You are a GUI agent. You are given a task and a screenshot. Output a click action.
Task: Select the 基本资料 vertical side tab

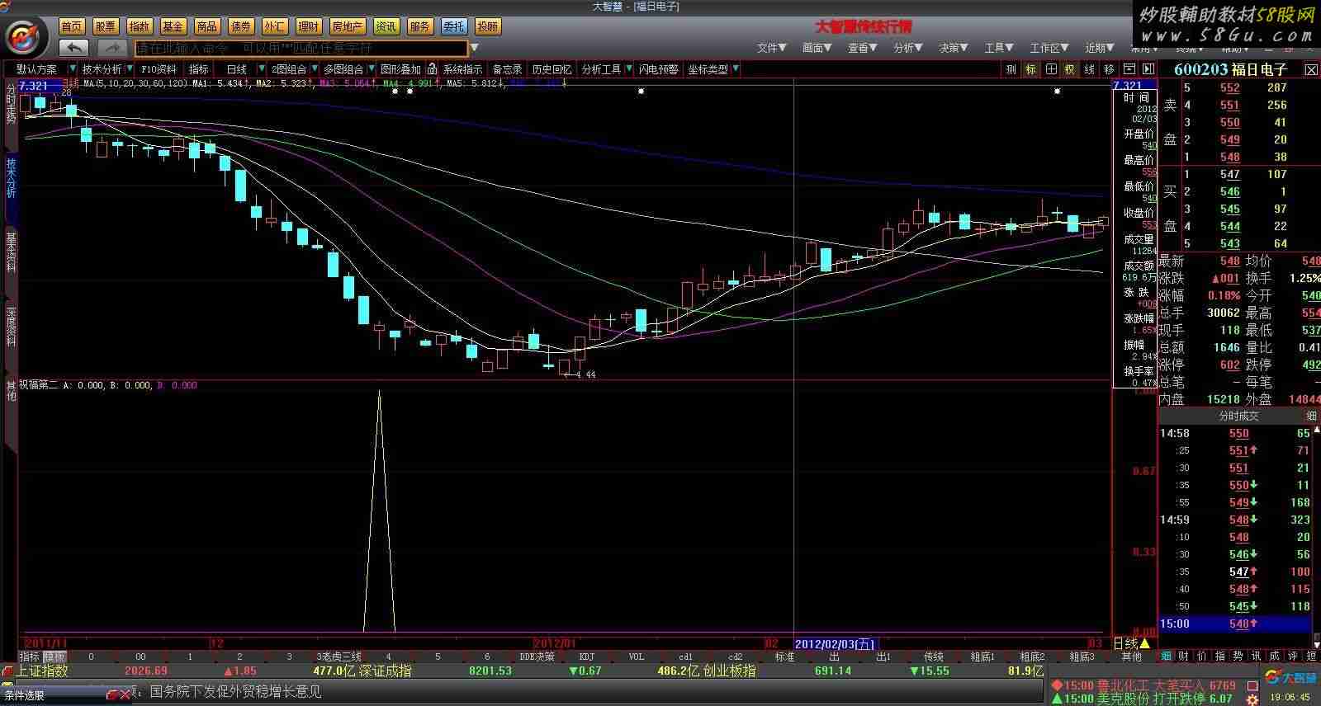tap(11, 252)
